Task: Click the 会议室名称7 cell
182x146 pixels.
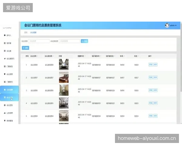Action: pyautogui.click(x=49, y=78)
